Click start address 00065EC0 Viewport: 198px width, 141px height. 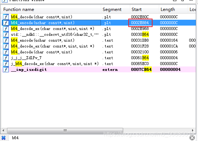pos(140,64)
